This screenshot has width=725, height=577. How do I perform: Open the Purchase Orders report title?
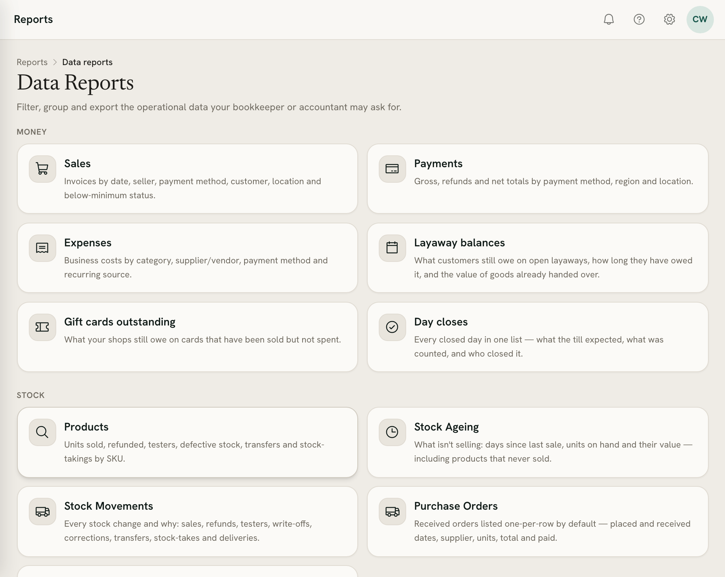tap(456, 506)
